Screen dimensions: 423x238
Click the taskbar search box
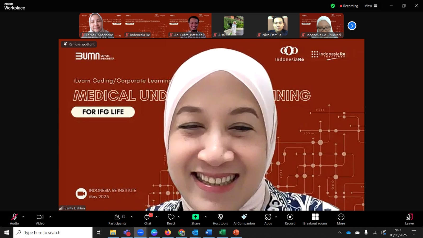[53, 232]
